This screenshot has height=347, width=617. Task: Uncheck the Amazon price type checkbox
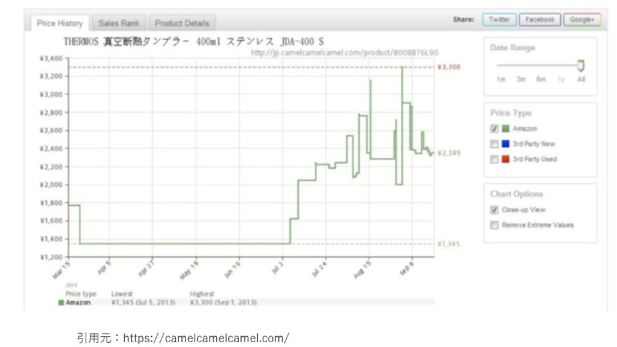[494, 129]
